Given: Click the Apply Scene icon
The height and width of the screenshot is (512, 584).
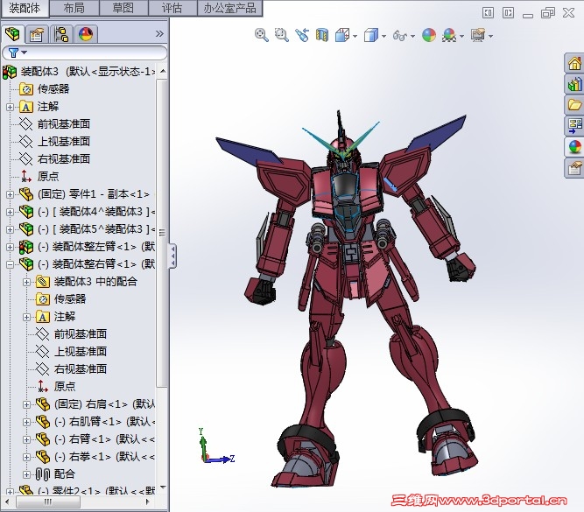Looking at the screenshot, I should point(449,36).
